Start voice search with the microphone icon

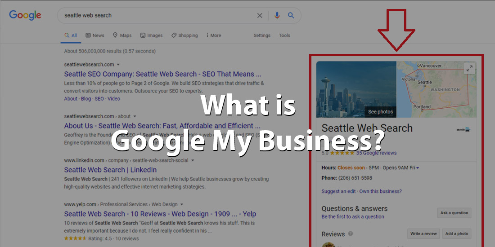coord(277,15)
